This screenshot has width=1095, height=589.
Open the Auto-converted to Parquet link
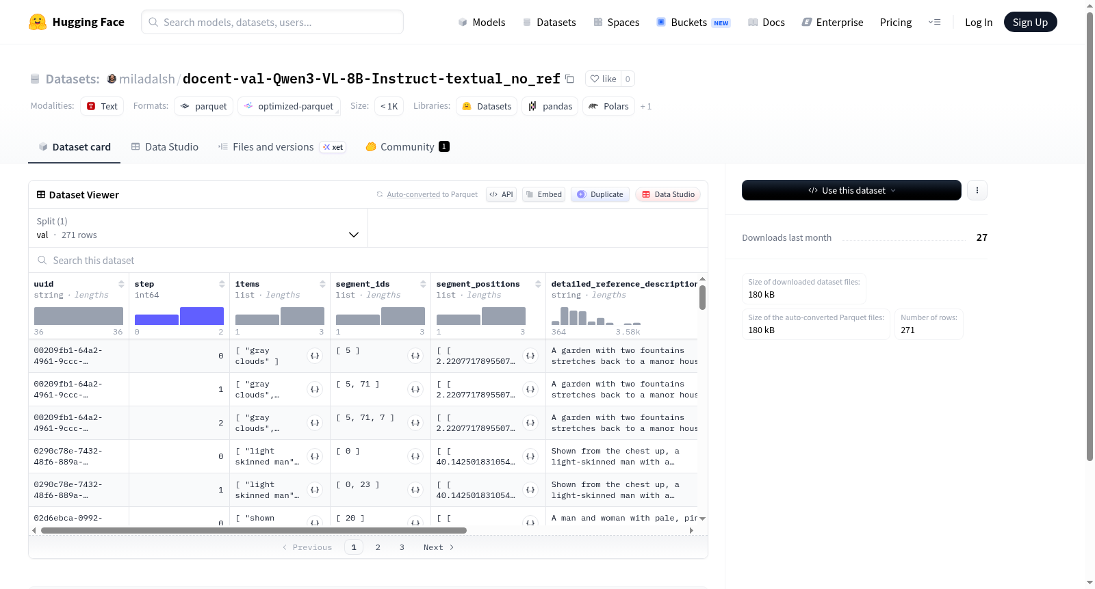click(x=432, y=194)
